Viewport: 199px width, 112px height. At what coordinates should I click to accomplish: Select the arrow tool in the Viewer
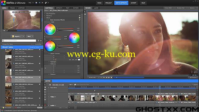pyautogui.click(x=85, y=12)
